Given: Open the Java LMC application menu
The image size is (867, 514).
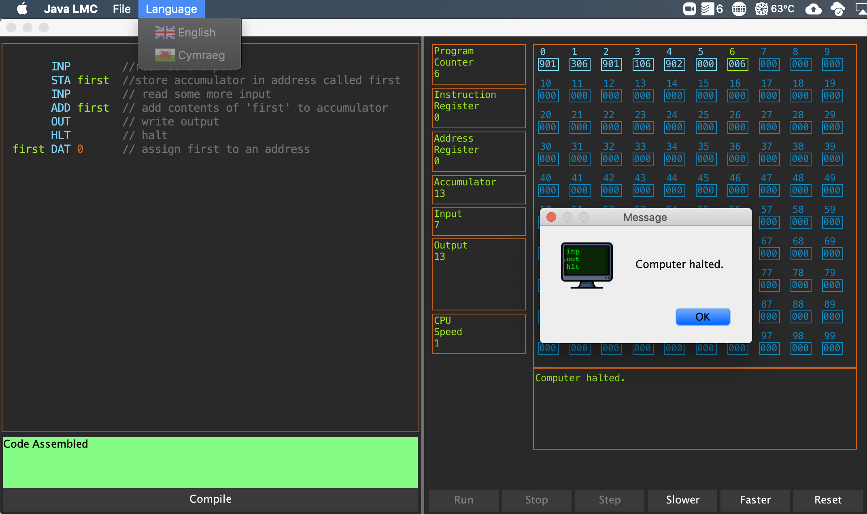Looking at the screenshot, I should [70, 9].
